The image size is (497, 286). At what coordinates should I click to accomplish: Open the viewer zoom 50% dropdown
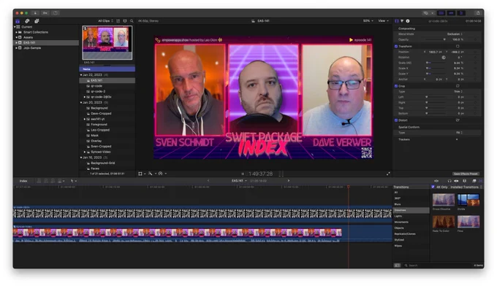coord(368,21)
